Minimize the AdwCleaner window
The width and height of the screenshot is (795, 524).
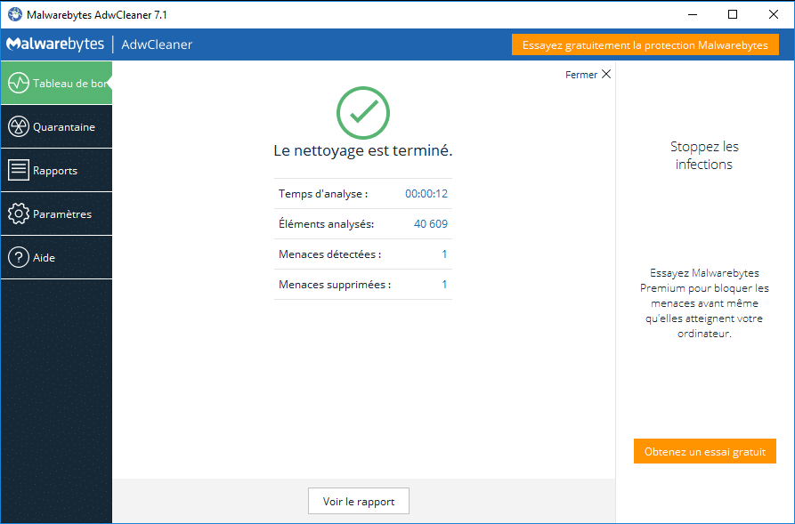coord(693,15)
